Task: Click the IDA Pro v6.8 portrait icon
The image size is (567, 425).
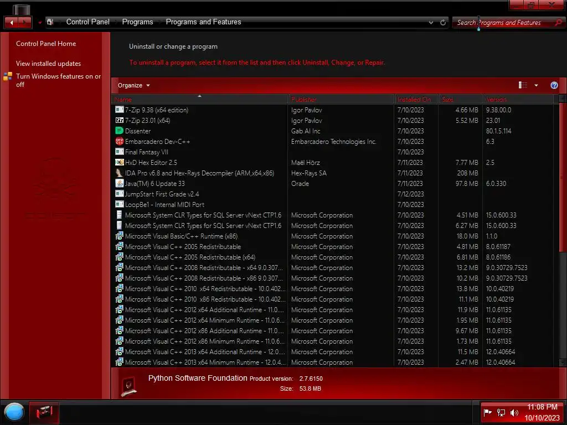Action: point(120,173)
